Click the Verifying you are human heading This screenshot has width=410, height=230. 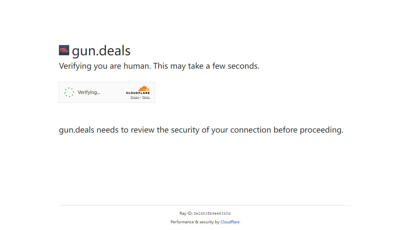(x=159, y=66)
